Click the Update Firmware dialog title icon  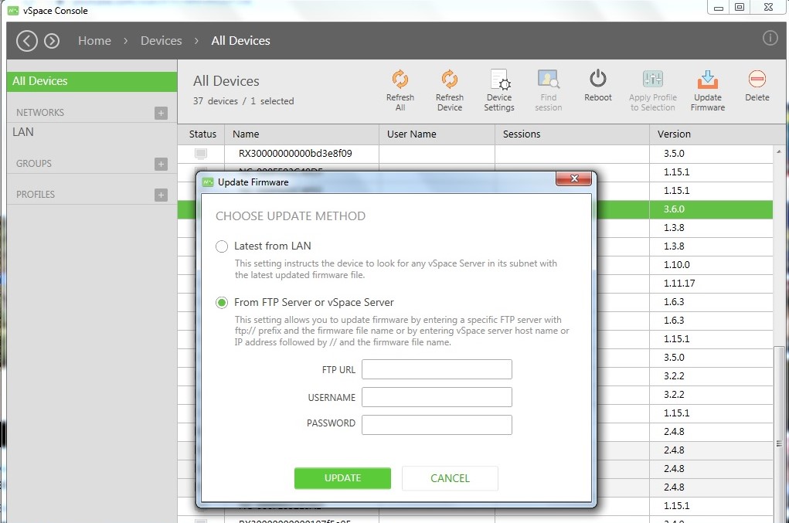[x=208, y=182]
